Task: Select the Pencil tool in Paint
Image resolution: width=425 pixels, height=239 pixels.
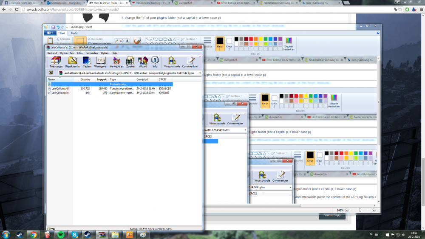Action: coord(116,41)
